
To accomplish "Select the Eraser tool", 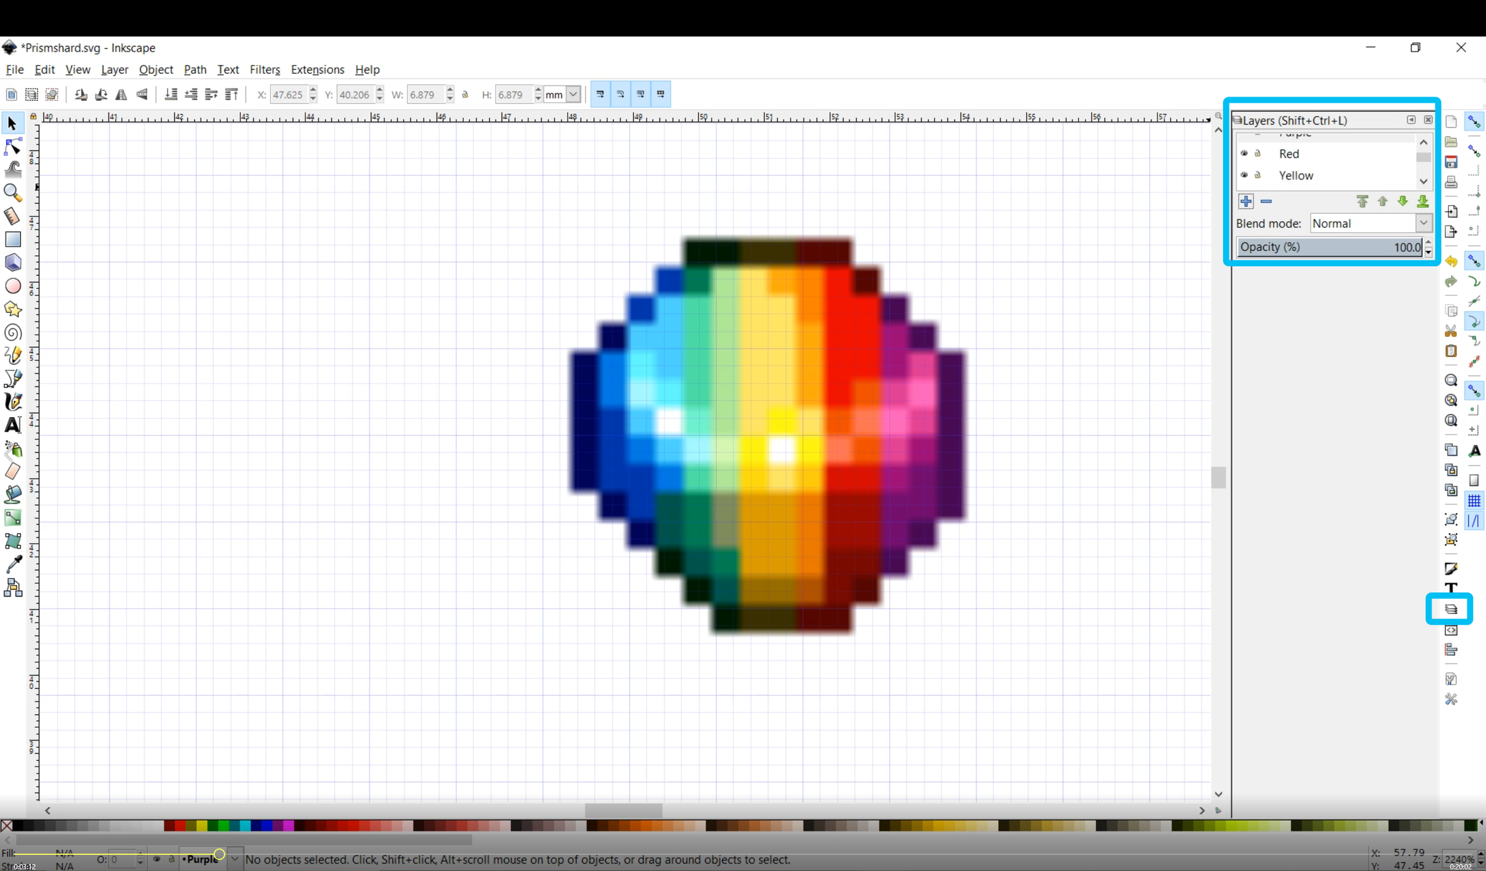I will 12,470.
